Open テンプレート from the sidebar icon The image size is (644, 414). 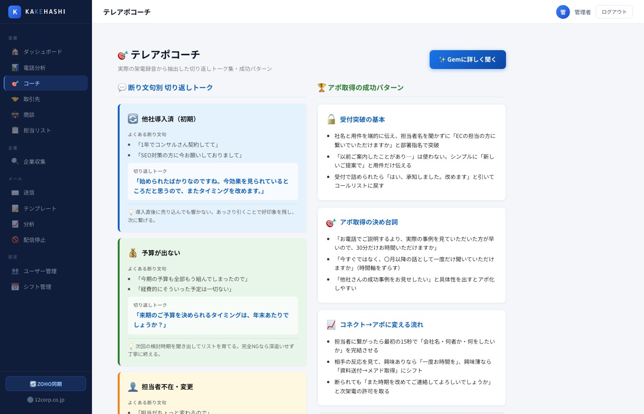point(15,208)
